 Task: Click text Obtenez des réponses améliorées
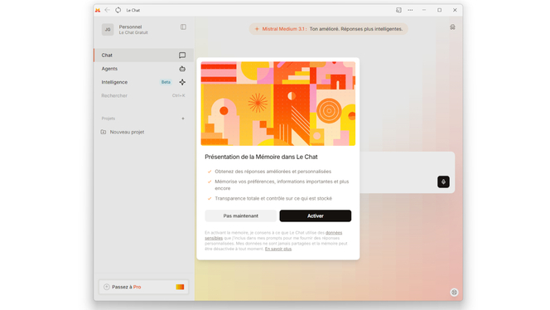pyautogui.click(x=273, y=172)
